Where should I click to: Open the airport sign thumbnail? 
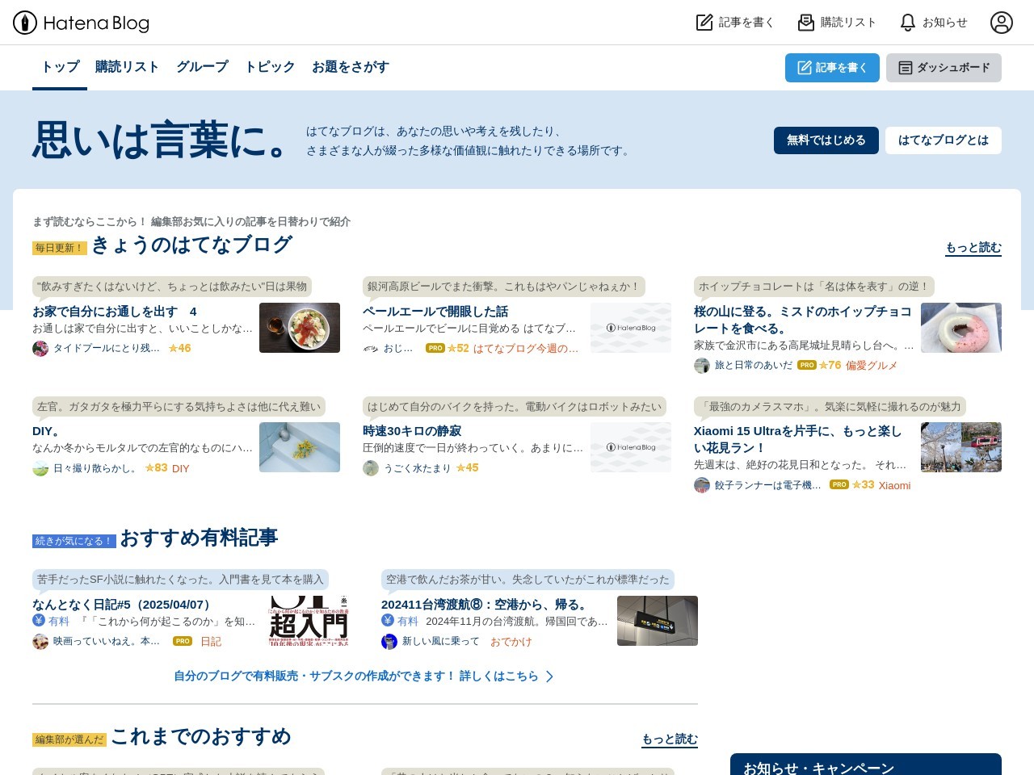pyautogui.click(x=658, y=621)
